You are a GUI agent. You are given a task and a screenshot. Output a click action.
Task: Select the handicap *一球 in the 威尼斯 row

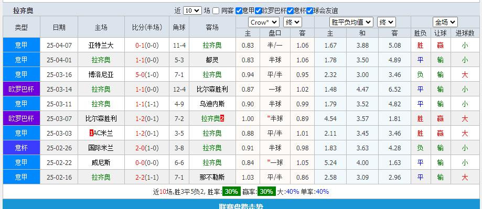275,162
